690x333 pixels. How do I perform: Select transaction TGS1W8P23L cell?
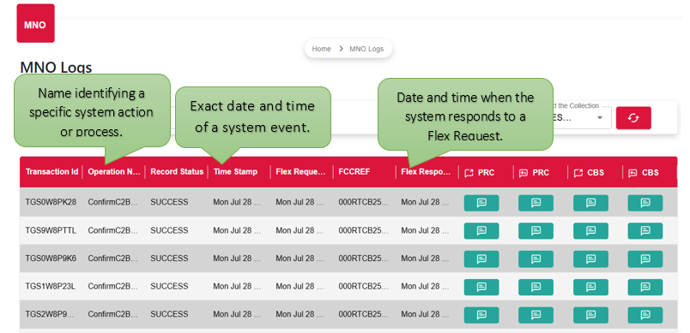point(51,287)
